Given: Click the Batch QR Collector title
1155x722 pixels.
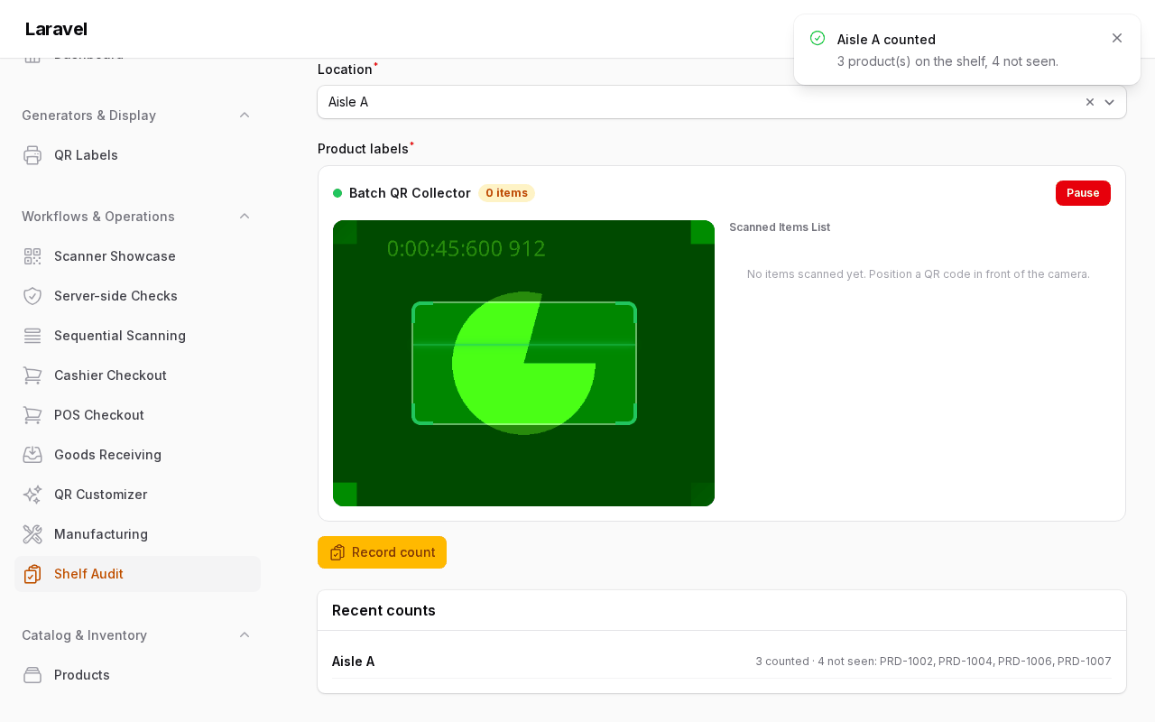Looking at the screenshot, I should (x=410, y=193).
